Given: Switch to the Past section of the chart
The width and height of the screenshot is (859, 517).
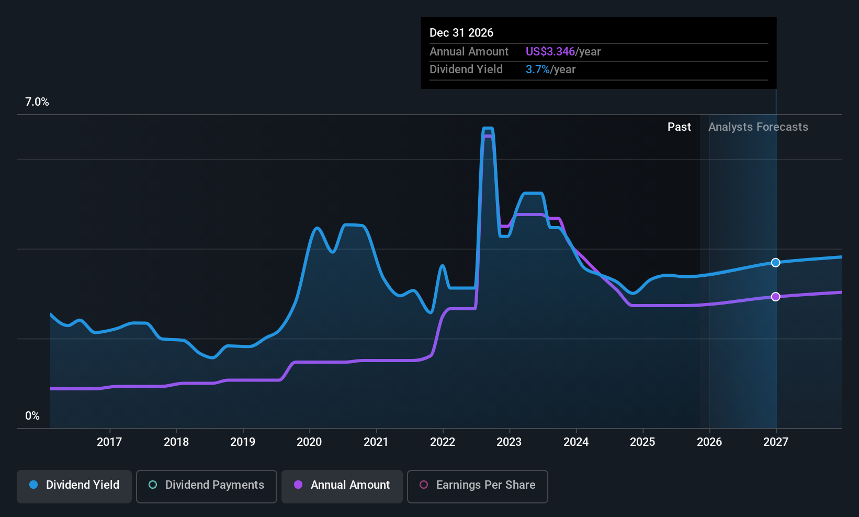Looking at the screenshot, I should [x=679, y=127].
